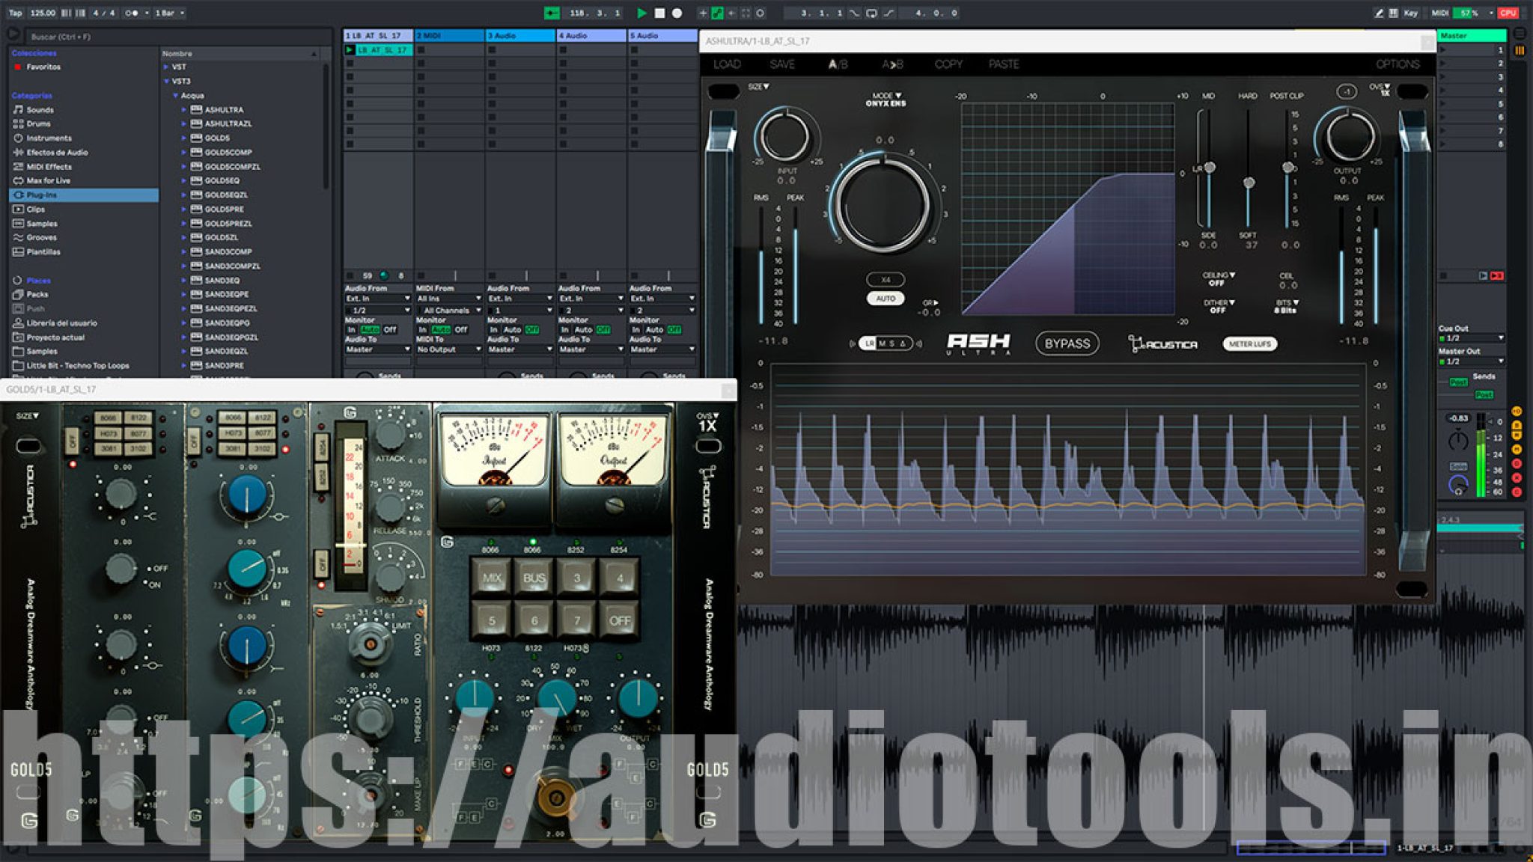Open the MODE dropdown showing ONYX ENS
1533x862 pixels.
886,100
